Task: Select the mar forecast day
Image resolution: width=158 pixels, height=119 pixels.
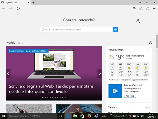Action: click(x=145, y=69)
